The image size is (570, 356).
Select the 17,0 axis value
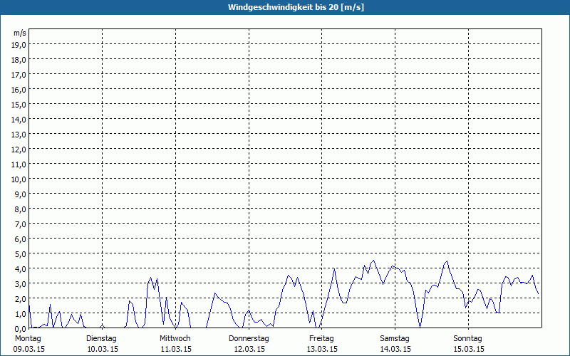pos(19,75)
